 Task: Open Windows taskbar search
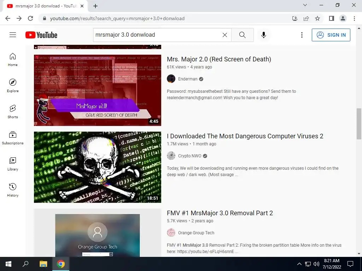click(25, 264)
